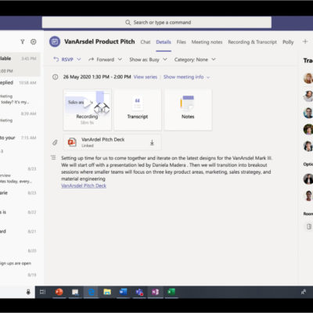Open Microsoft Edge from the taskbar
Image resolution: width=313 pixels, height=313 pixels.
92,292
